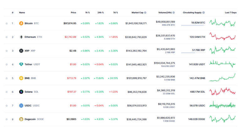Click the Tether logo icon
This screenshot has width=241, height=135.
click(21, 64)
